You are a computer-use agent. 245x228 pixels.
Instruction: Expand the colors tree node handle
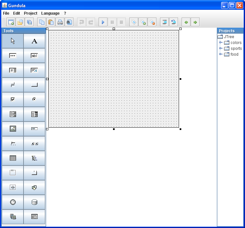[x=220, y=42]
